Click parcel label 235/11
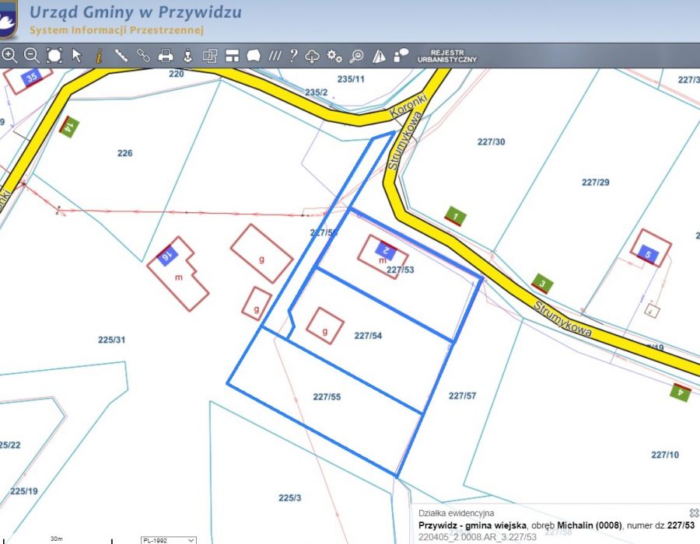 (351, 79)
